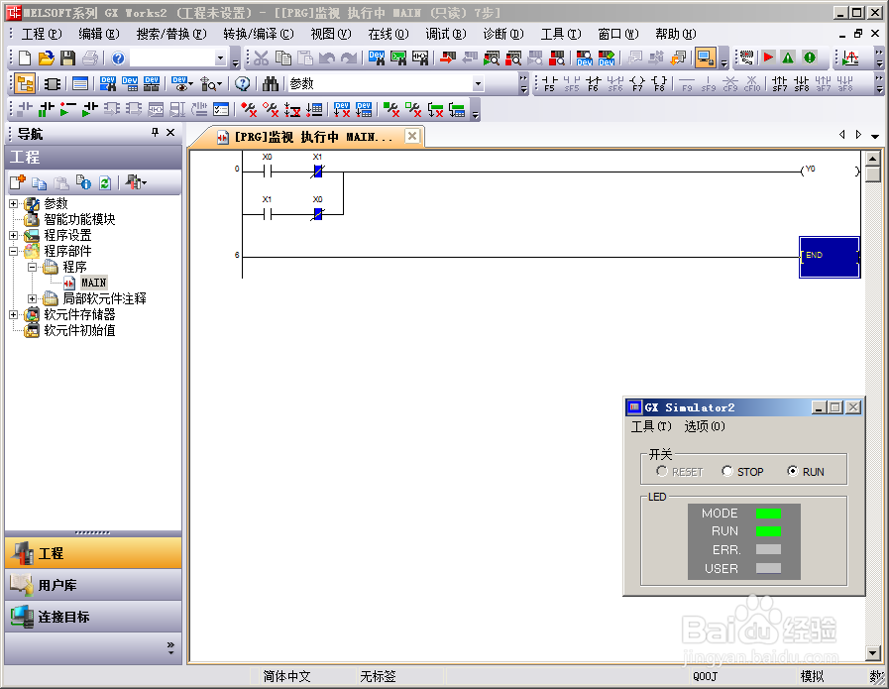Image resolution: width=889 pixels, height=689 pixels.
Task: Click the start monitoring icon
Action: (492, 57)
